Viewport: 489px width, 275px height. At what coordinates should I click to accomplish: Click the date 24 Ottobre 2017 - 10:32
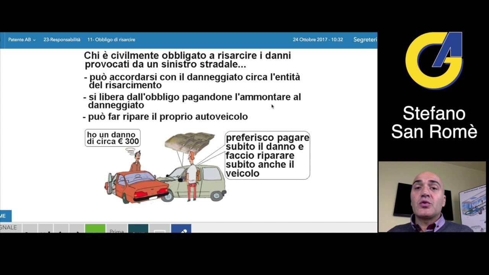[x=318, y=40]
